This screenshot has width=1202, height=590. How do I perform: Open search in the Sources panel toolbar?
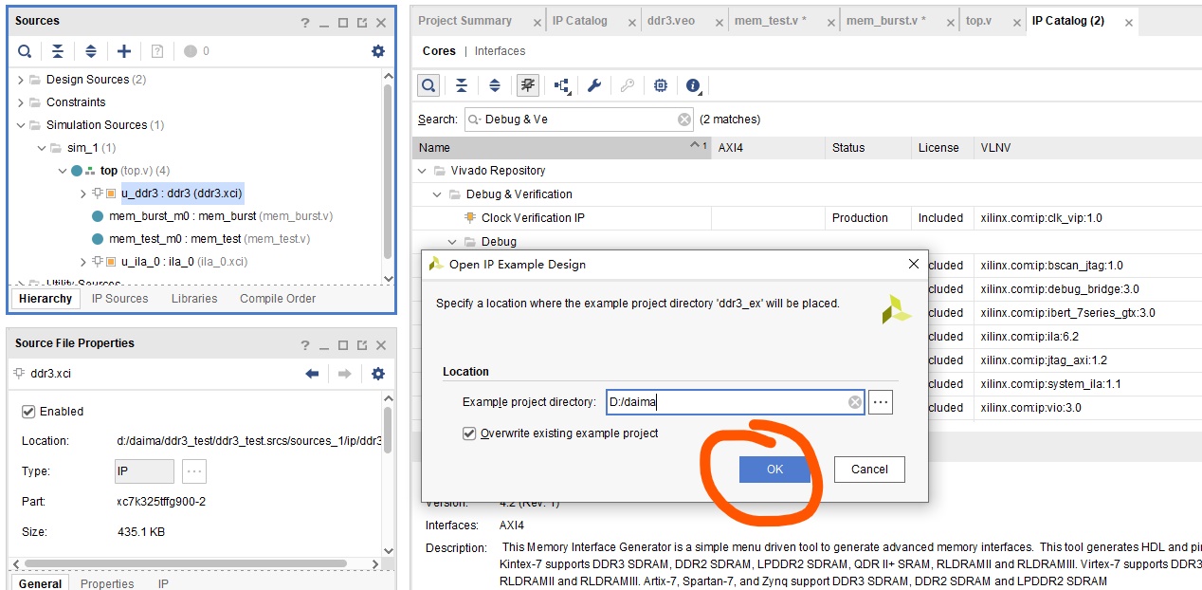pos(25,51)
